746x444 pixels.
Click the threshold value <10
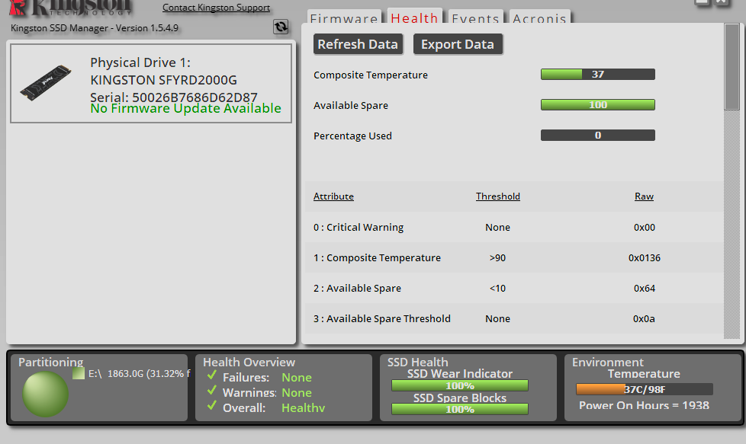click(497, 288)
